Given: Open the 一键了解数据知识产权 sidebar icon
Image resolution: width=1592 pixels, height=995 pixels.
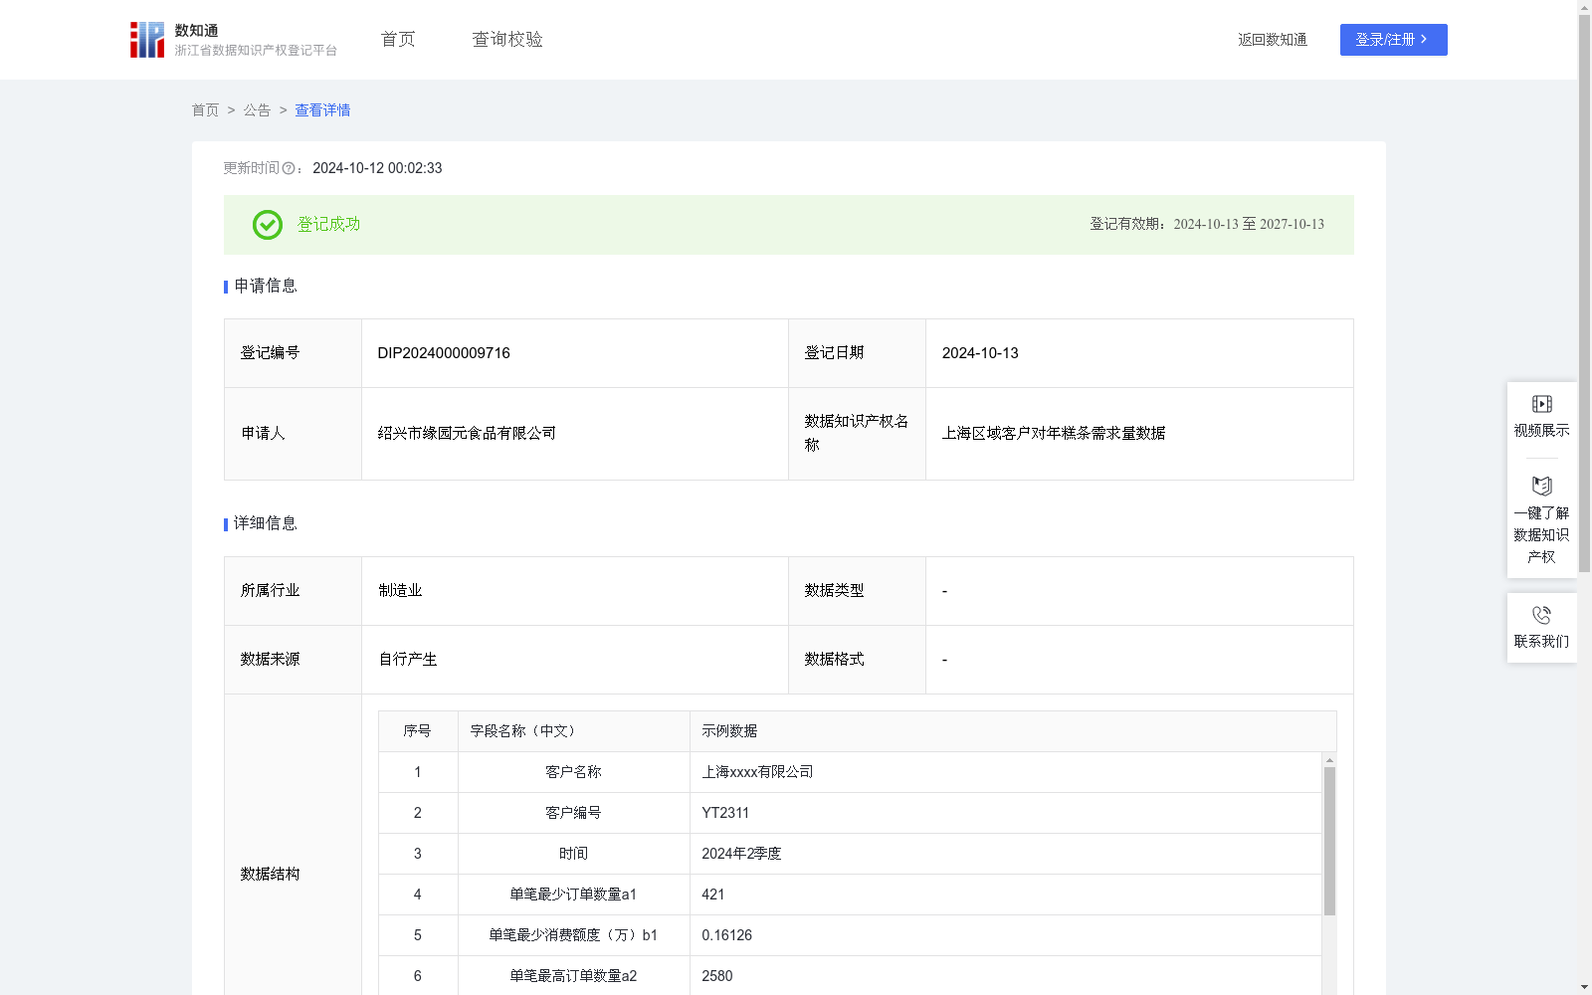Looking at the screenshot, I should click(1541, 487).
